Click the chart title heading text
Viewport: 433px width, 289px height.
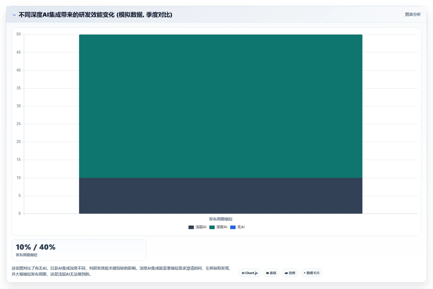pos(95,15)
